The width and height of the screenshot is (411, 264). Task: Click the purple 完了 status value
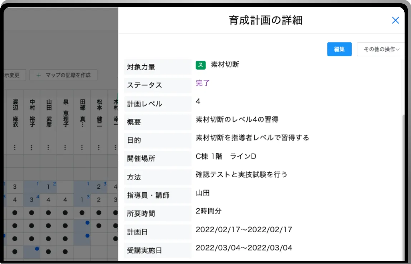click(203, 83)
